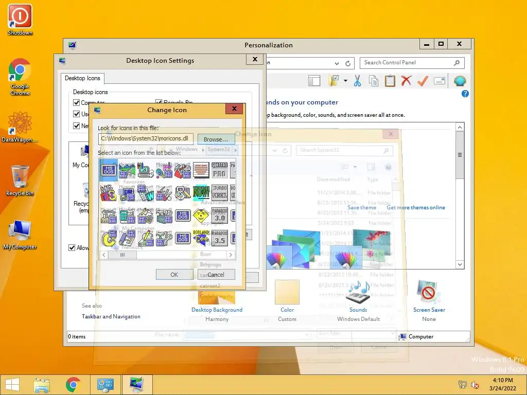Screen dimensions: 527x395
Task: Uncheck the Computer desktop icon checkbox
Action: coord(76,102)
